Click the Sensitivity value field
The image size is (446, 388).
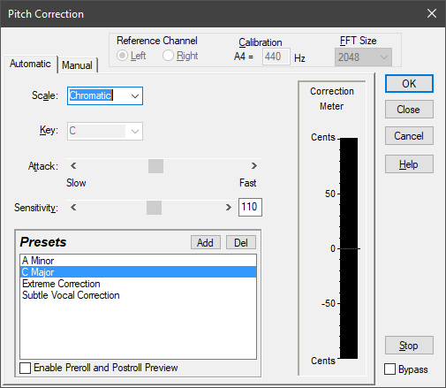pos(250,207)
